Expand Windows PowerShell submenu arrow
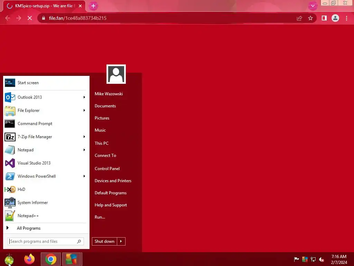 [x=84, y=176]
